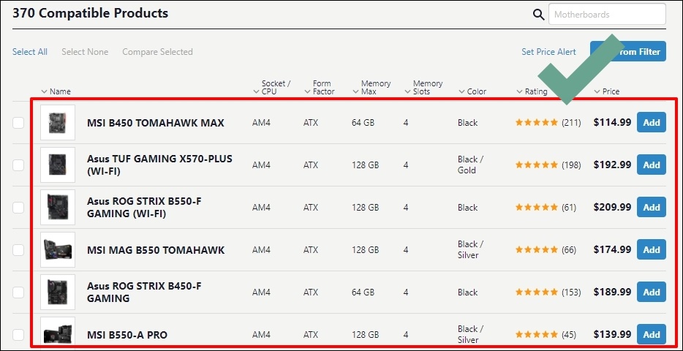Check the MSI B450 TOMAHAWK MAX checkbox

pyautogui.click(x=18, y=123)
